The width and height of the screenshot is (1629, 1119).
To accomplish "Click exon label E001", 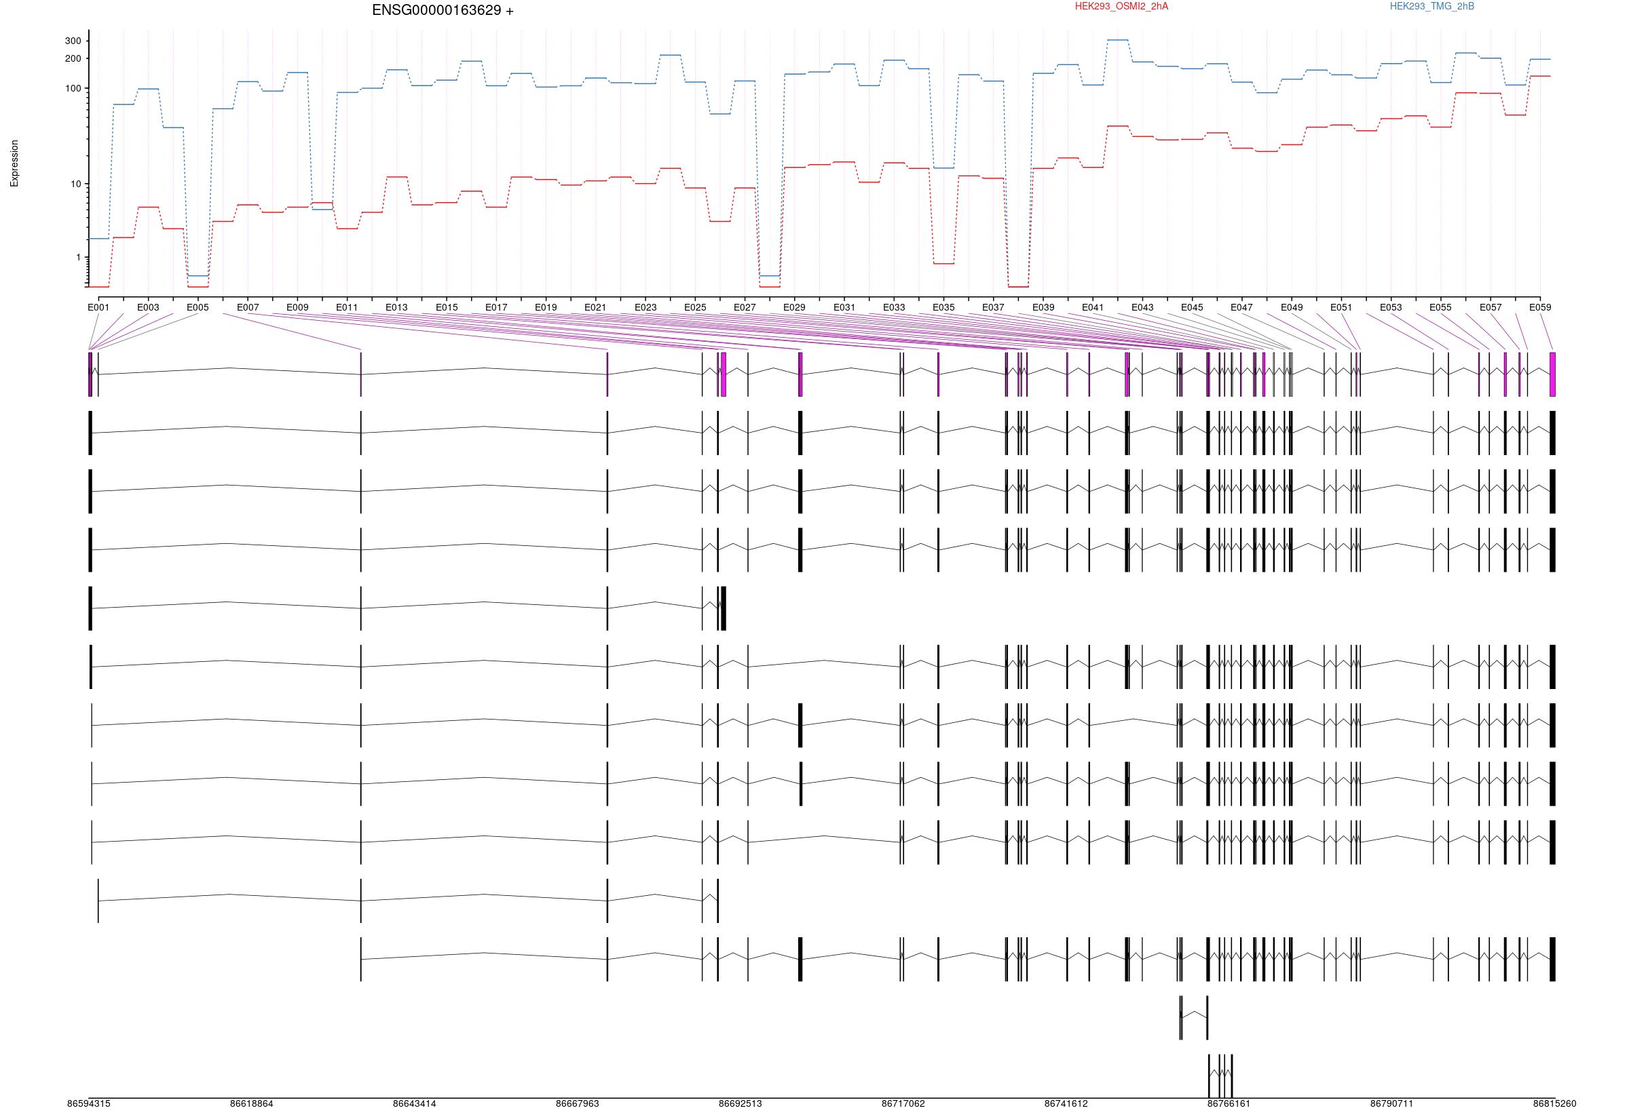I will [98, 307].
